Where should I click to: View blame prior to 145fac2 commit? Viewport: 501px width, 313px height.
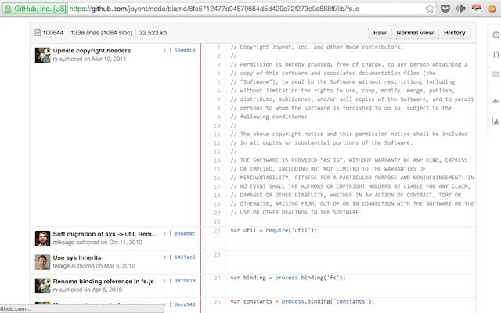click(x=164, y=257)
